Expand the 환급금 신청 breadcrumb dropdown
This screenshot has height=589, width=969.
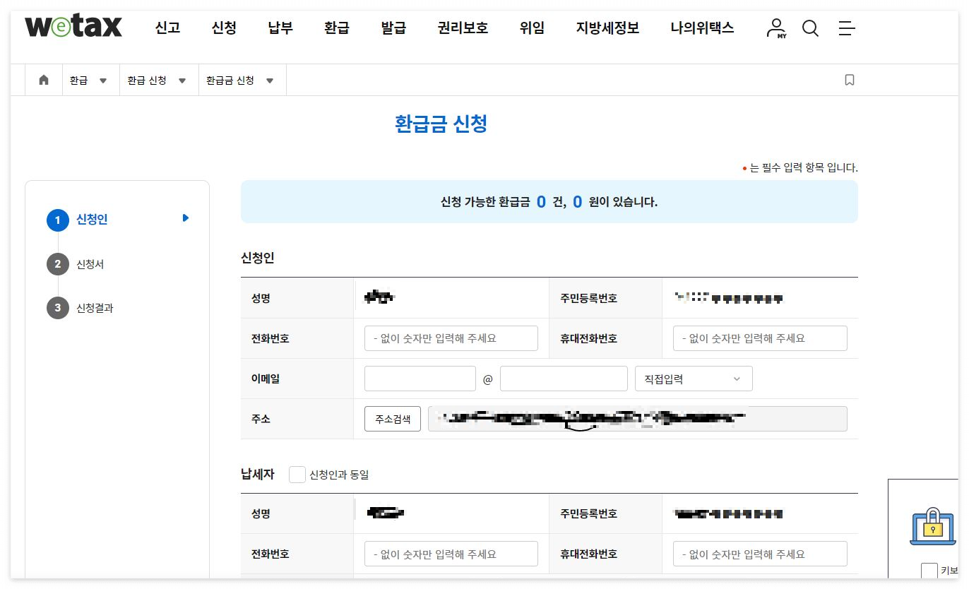click(x=269, y=80)
